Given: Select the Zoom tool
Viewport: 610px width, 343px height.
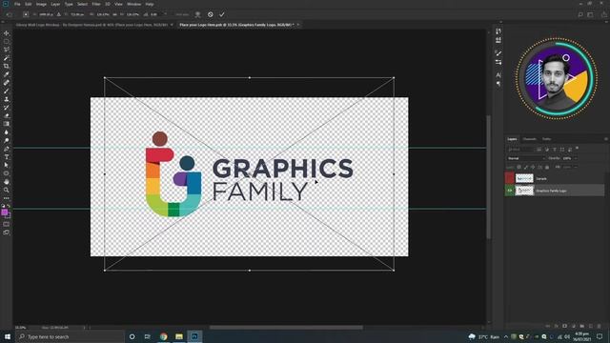Looking at the screenshot, I should tap(7, 190).
